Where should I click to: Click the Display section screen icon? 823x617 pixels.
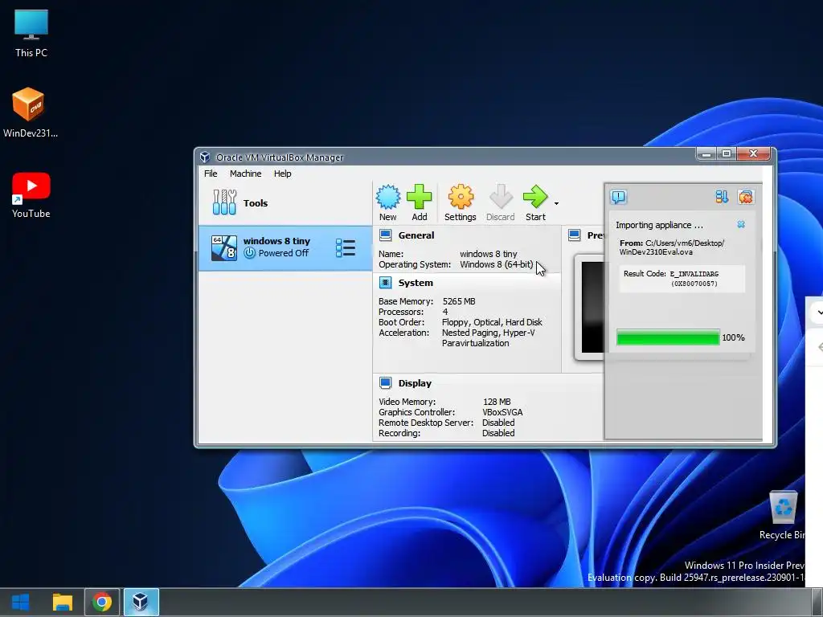click(x=385, y=383)
